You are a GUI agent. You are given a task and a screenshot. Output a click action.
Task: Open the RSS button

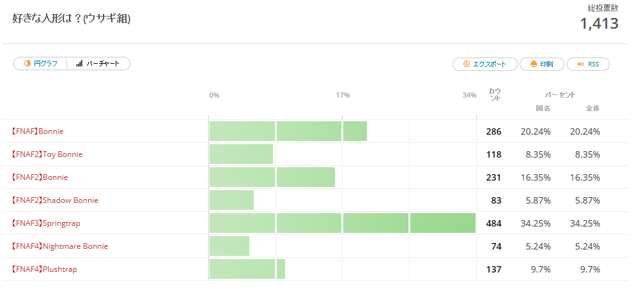click(x=588, y=64)
